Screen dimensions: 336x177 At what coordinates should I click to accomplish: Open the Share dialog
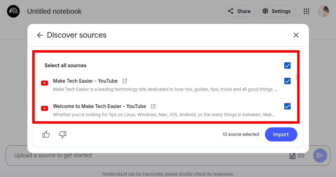[x=240, y=11]
